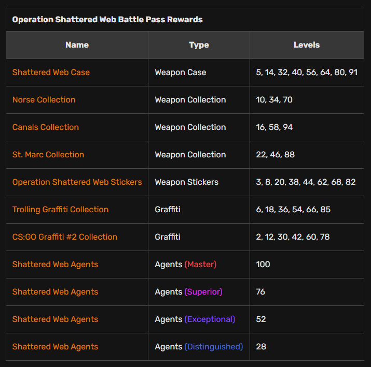Viewport: 371px width, 367px height.
Task: Click the Agents (Master) type cell
Action: coord(199,265)
